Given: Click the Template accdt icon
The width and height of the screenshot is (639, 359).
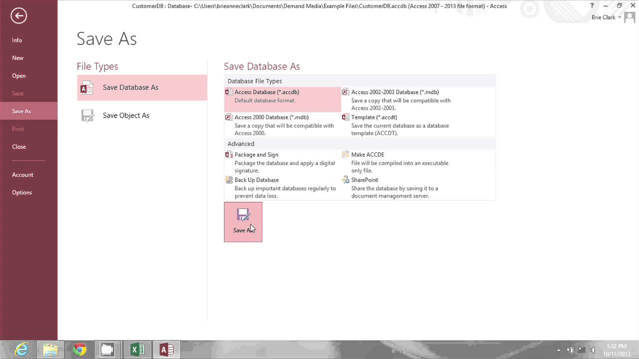Looking at the screenshot, I should [x=345, y=117].
